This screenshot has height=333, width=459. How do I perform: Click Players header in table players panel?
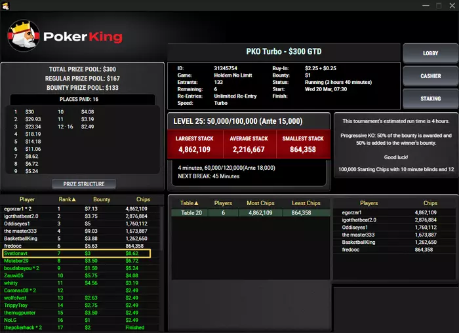pos(369,203)
